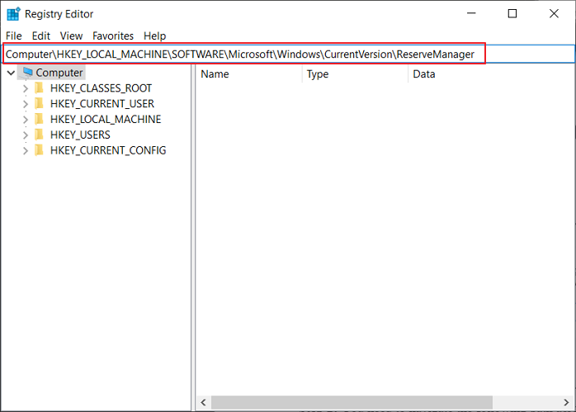Screen dimensions: 576x412
Task: Click the Type column header
Action: point(355,73)
